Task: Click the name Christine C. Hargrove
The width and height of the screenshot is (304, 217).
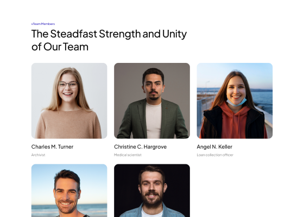Action: pos(141,147)
